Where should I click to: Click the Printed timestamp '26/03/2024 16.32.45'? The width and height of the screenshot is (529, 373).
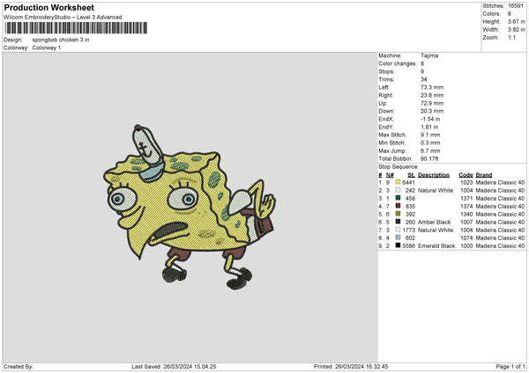[361, 367]
